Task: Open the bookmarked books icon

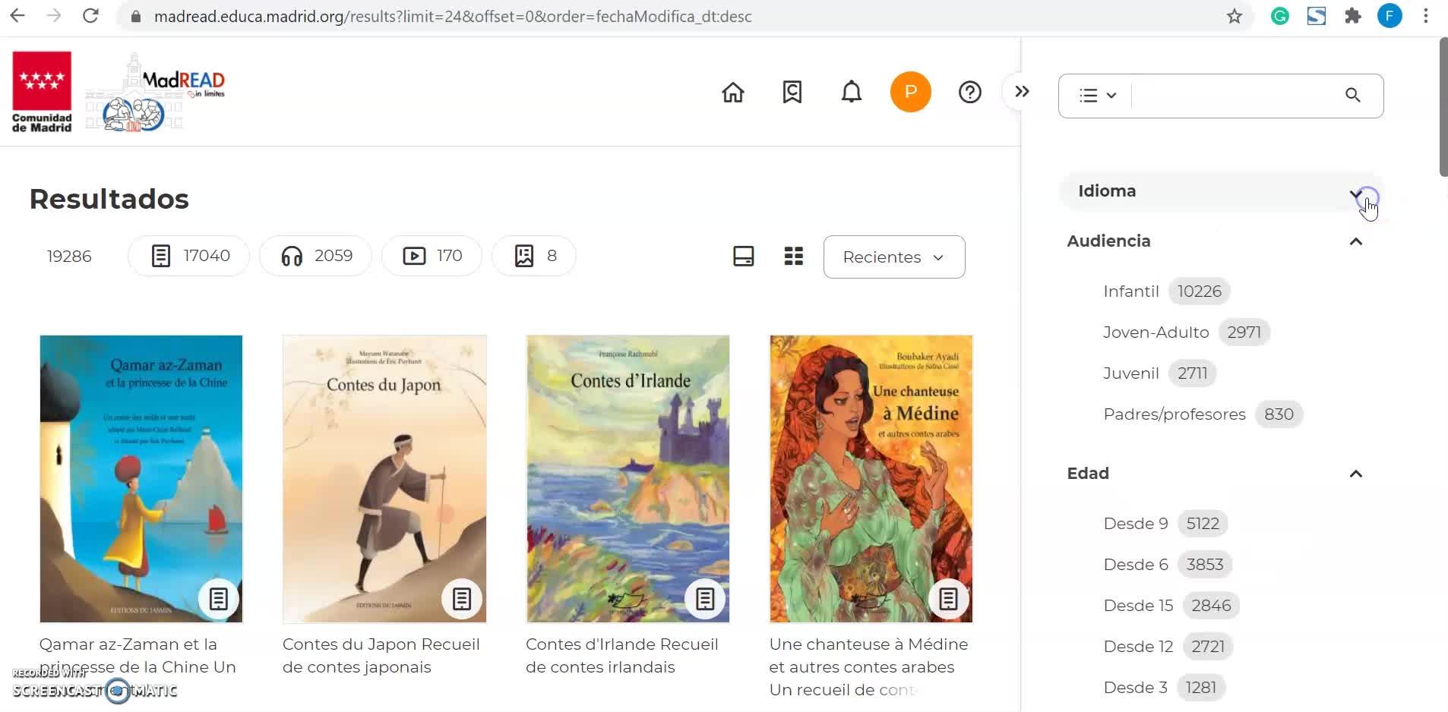Action: [792, 93]
